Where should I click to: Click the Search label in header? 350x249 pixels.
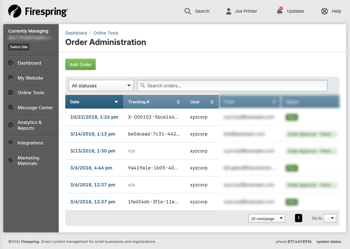202,11
